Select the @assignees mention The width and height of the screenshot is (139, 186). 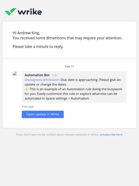pyautogui.click(x=33, y=80)
